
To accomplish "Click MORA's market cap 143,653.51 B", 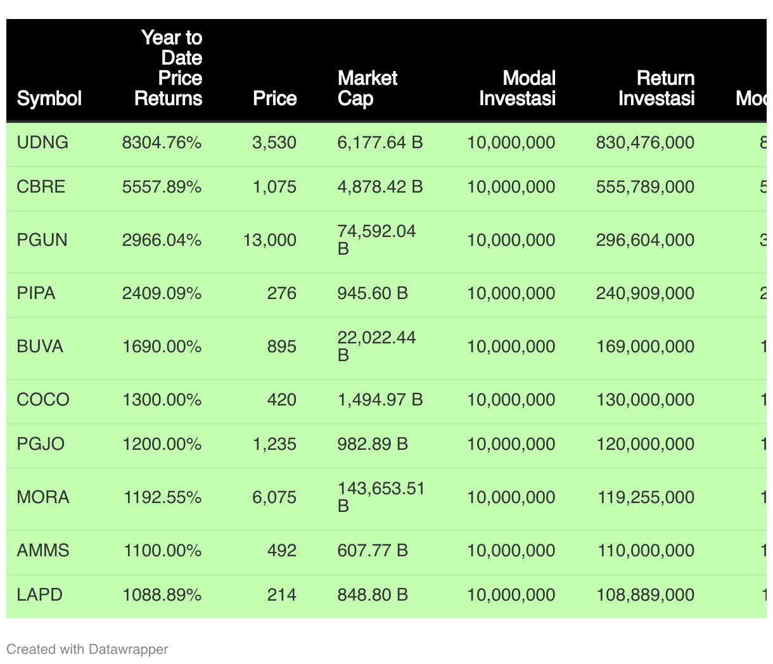I will click(x=381, y=497).
